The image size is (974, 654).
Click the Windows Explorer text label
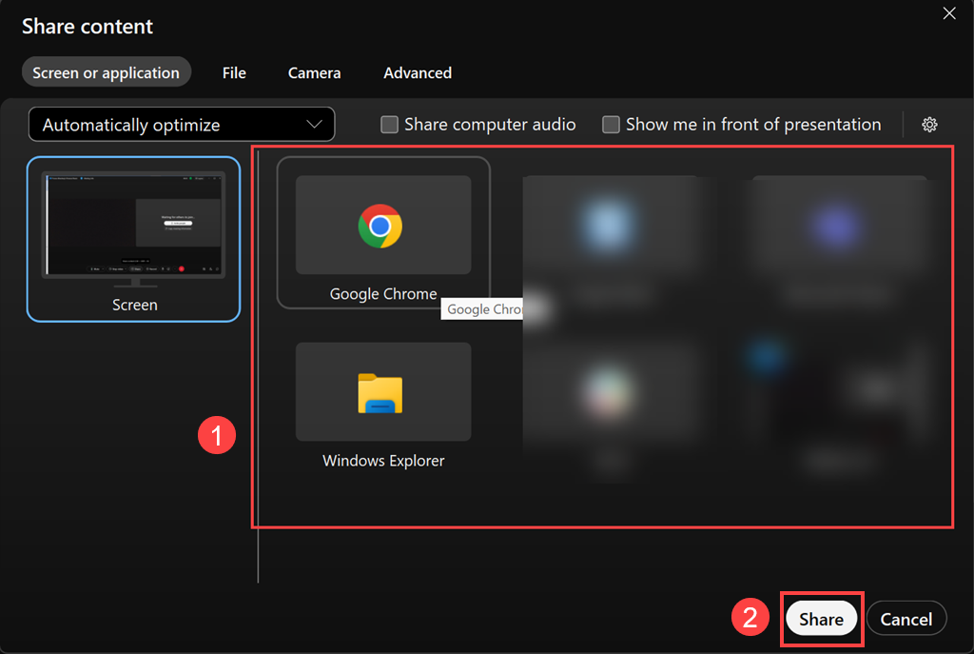coord(383,461)
